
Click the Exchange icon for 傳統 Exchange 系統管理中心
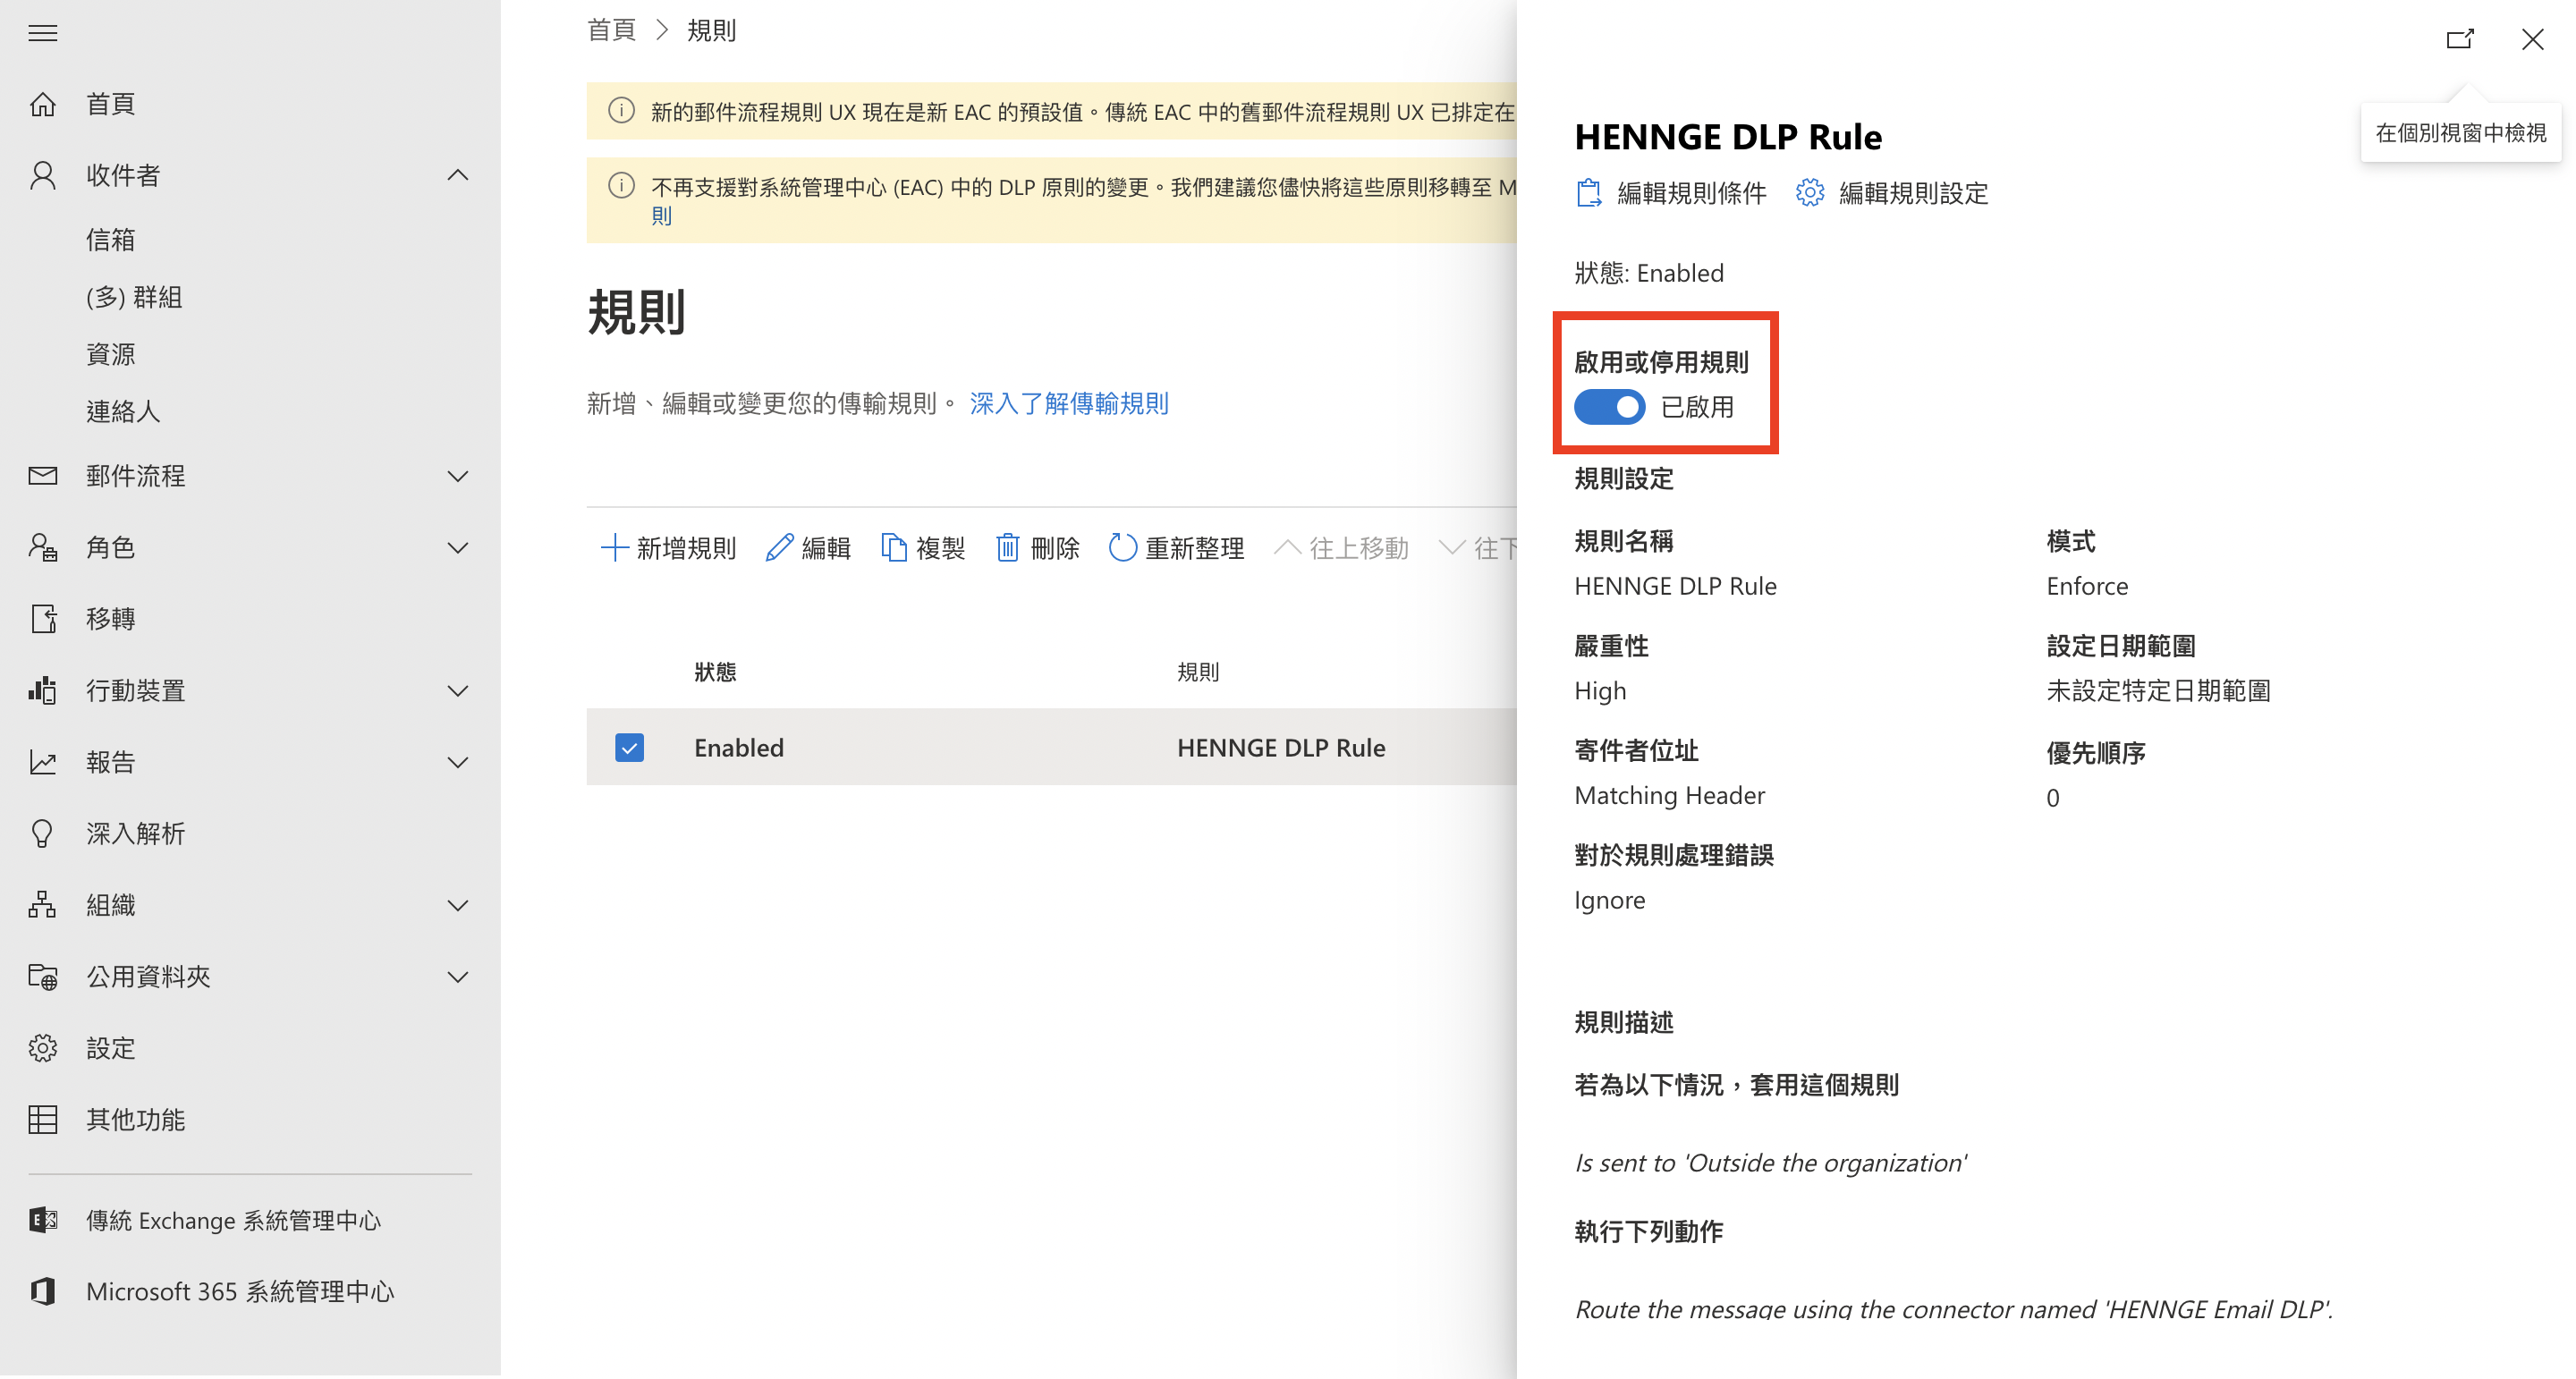pos(42,1220)
